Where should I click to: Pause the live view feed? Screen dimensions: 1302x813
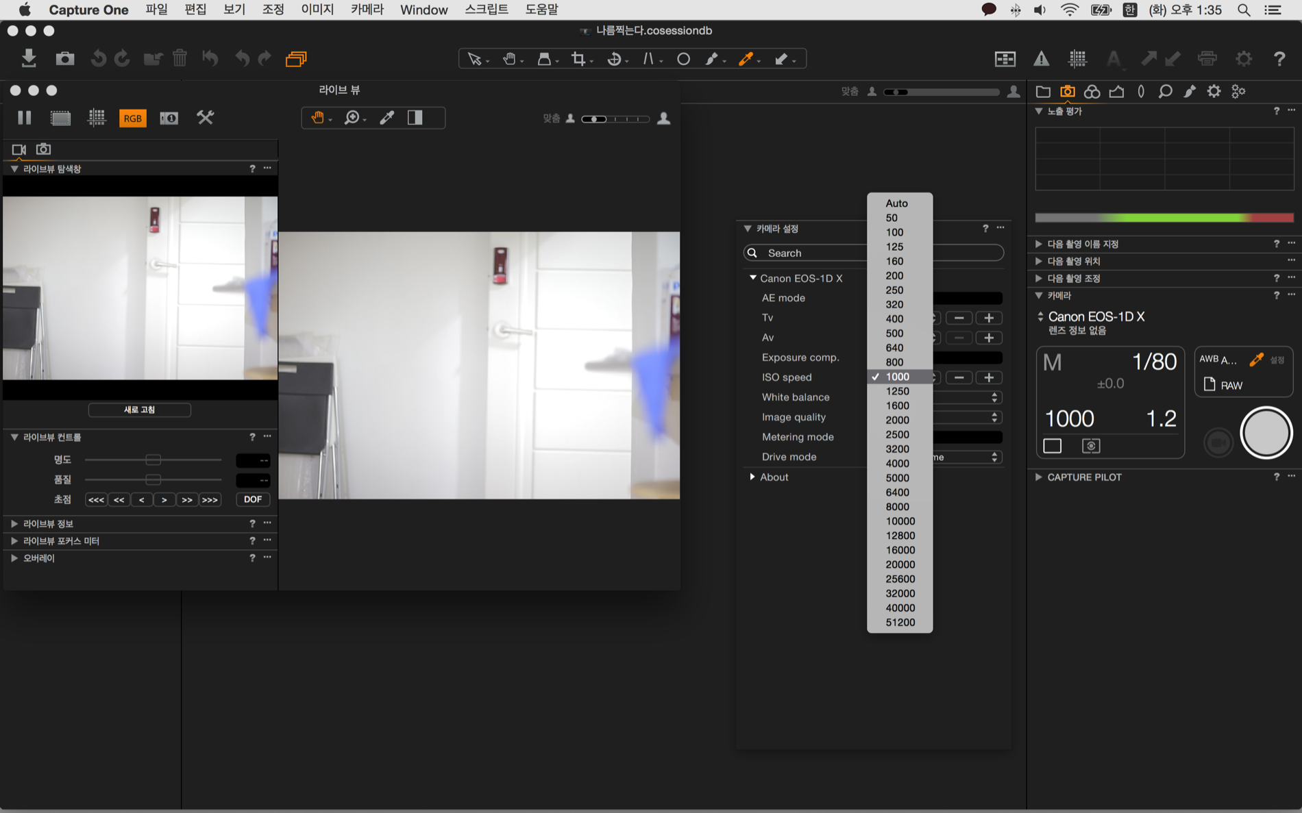pyautogui.click(x=25, y=118)
